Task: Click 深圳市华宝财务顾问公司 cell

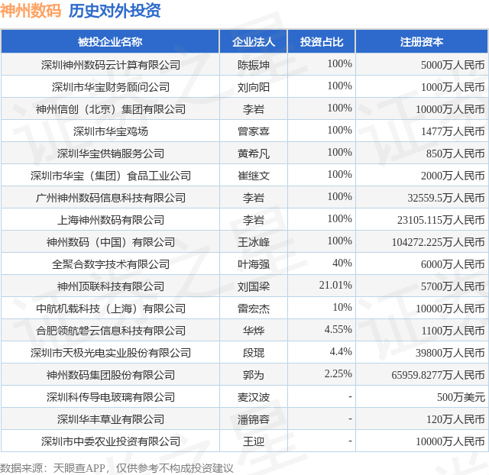Action: 111,87
